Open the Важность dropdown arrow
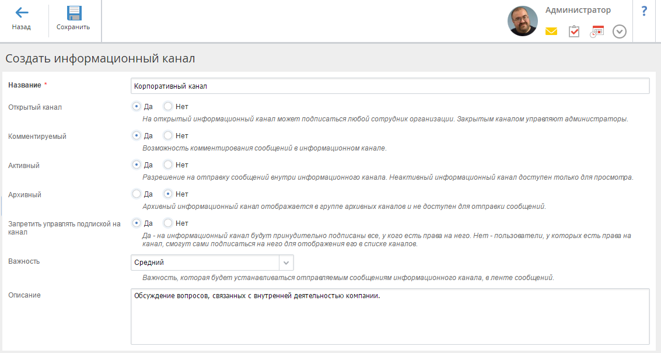Image resolution: width=661 pixels, height=353 pixels. point(286,263)
